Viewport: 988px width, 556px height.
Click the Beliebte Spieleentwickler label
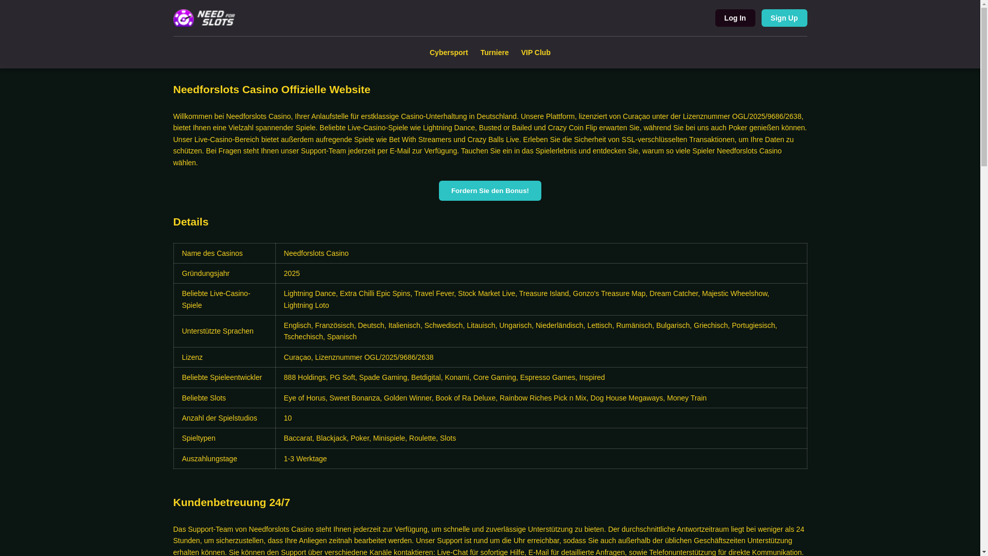click(224, 377)
